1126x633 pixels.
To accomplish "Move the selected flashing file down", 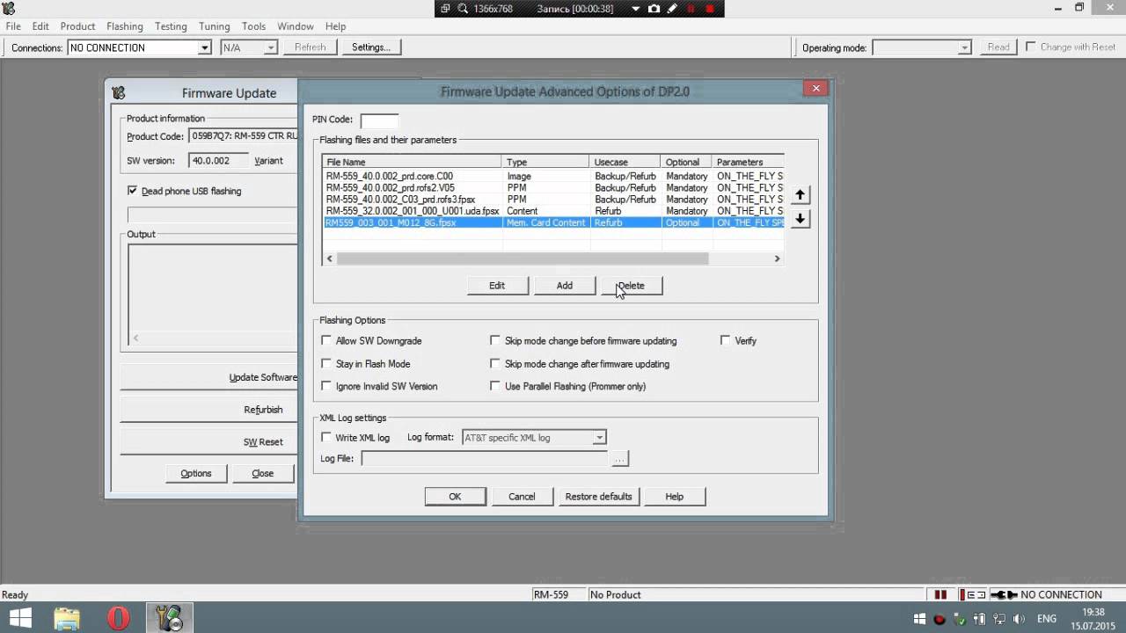I will [x=800, y=218].
